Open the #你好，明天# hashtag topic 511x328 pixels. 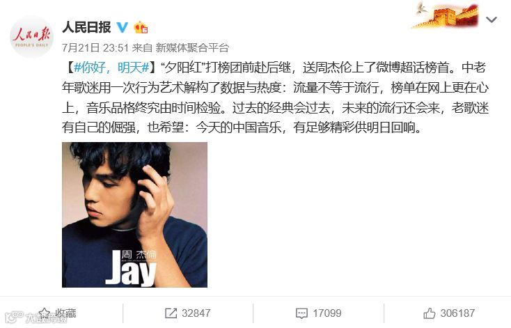[x=111, y=68]
